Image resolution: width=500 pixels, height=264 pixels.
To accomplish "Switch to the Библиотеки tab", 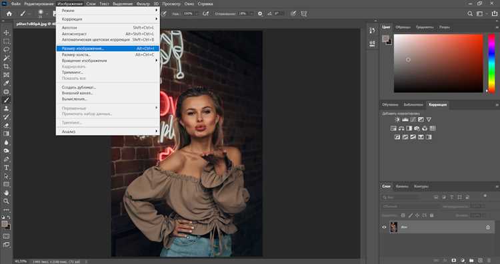I will point(413,104).
